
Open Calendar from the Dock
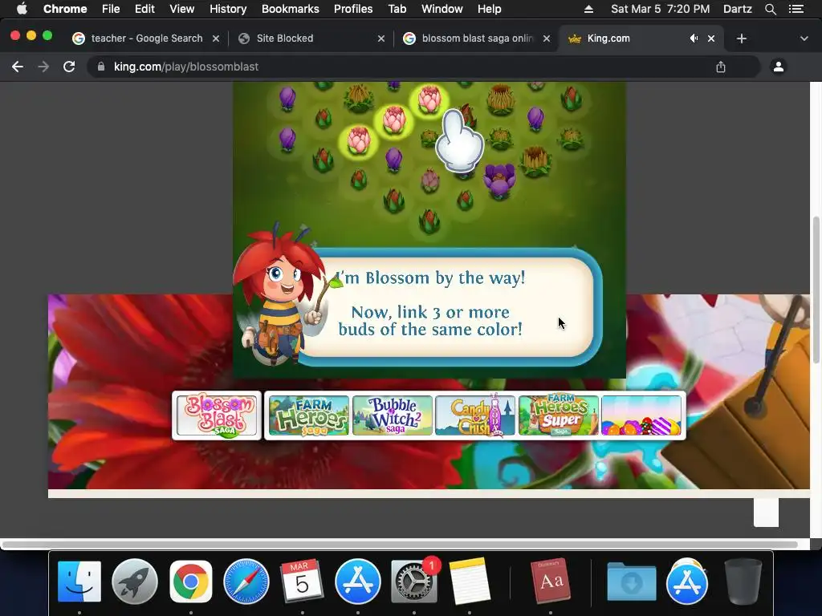click(x=302, y=582)
